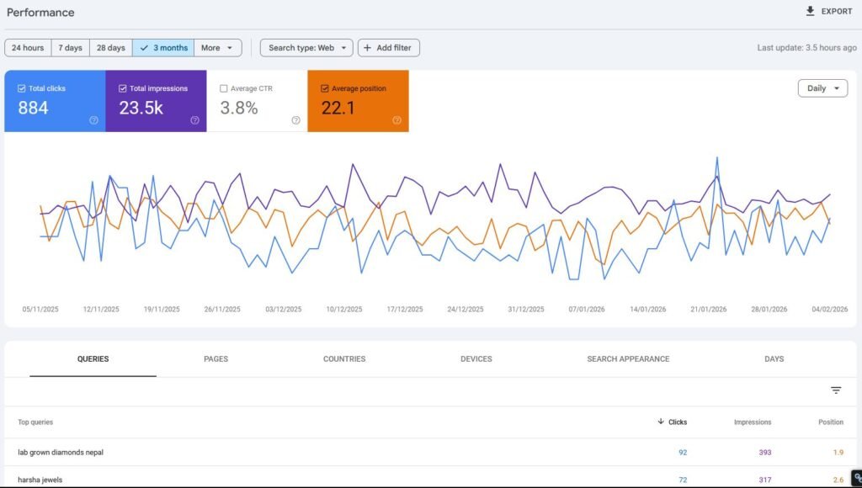Click the sort arrow beside Clicks header
Viewport: 862px width, 488px height.
[x=660, y=422]
